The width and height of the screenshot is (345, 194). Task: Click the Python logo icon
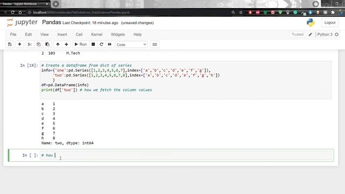click(x=310, y=23)
